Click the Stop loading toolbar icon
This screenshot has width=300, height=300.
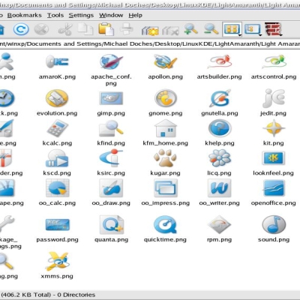(x=41, y=29)
